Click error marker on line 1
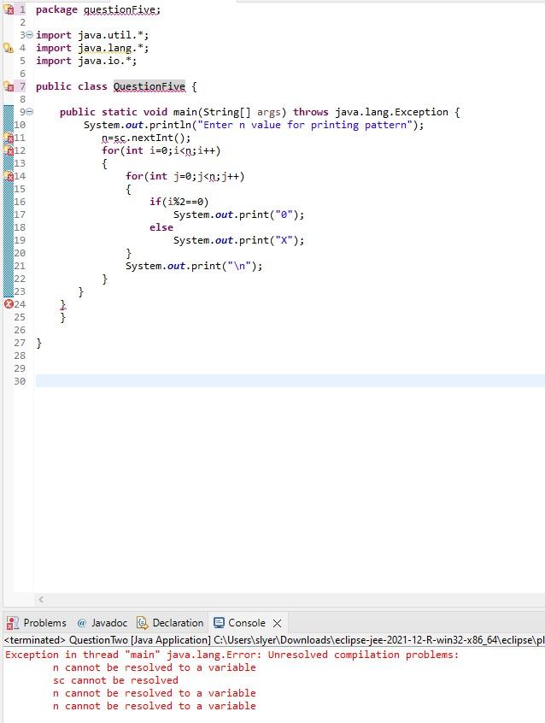Viewport: 545px width, 723px height. [x=9, y=9]
